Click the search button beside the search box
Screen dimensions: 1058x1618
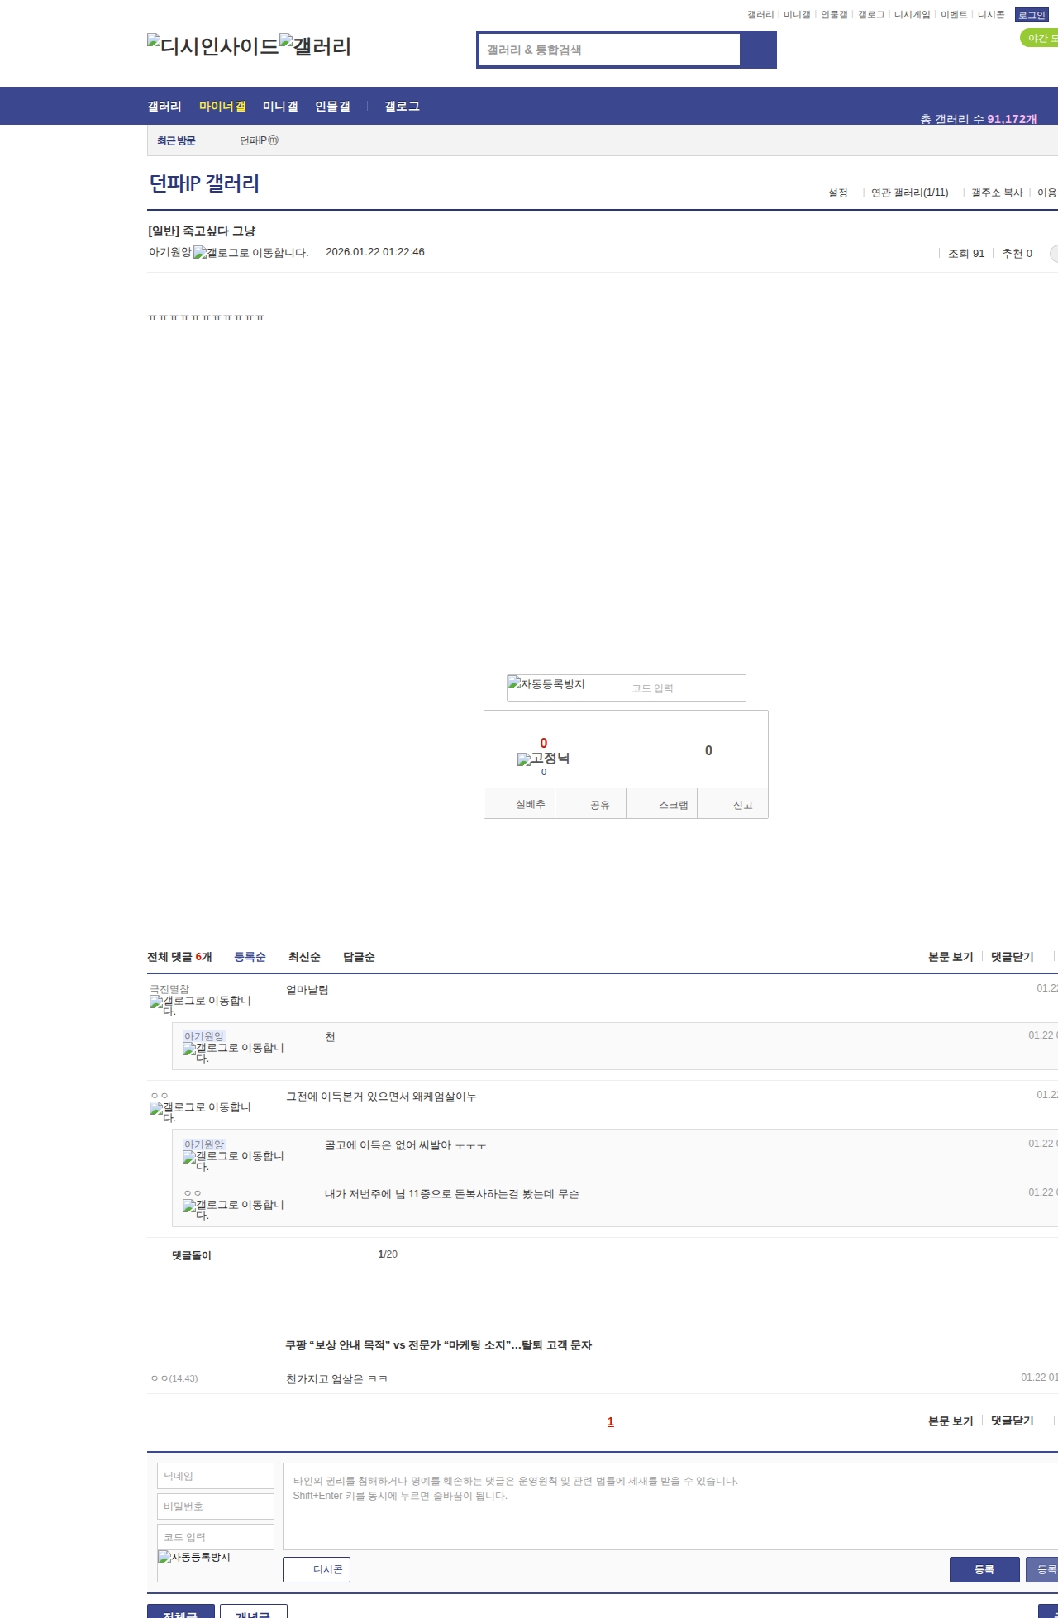(758, 50)
